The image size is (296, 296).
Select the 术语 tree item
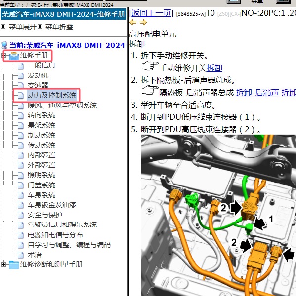[35, 255]
